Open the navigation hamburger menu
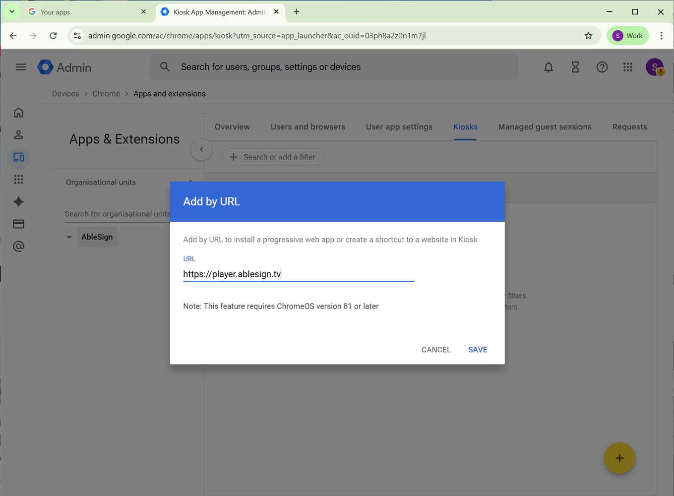The width and height of the screenshot is (674, 496). coord(20,67)
